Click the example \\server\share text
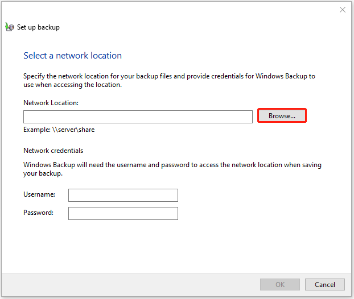 tap(59, 130)
